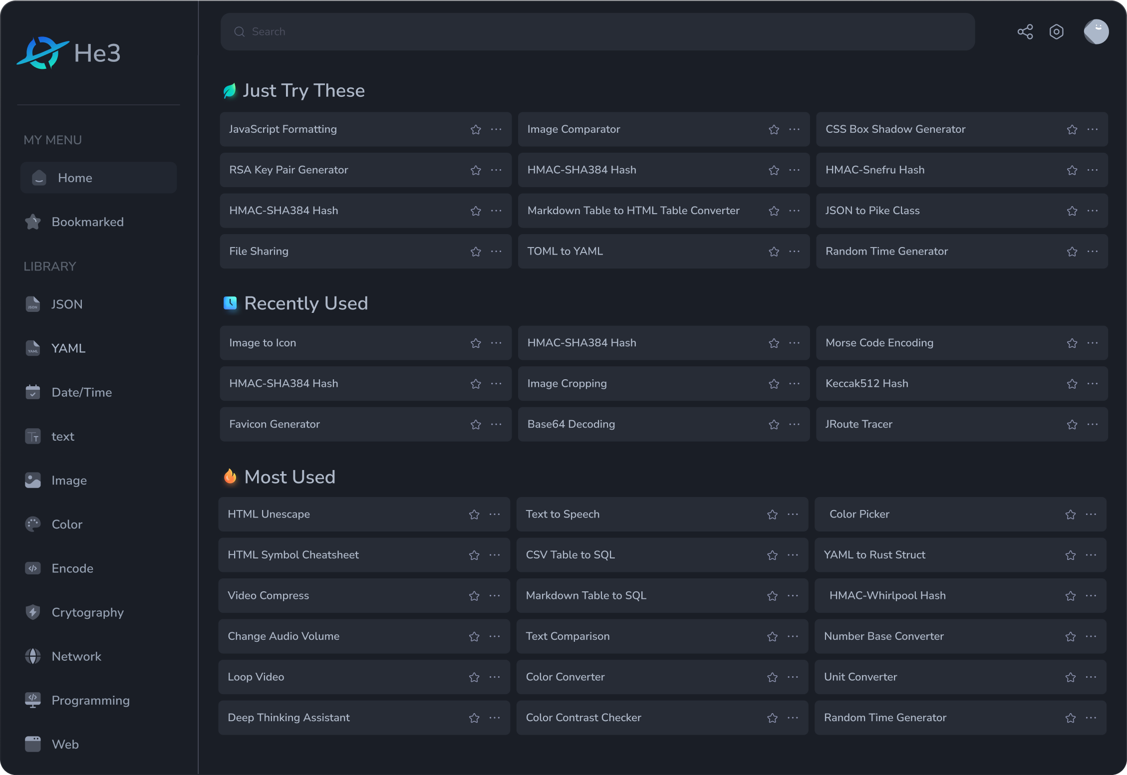Open settings via hexagon gear icon
The height and width of the screenshot is (775, 1127).
pyautogui.click(x=1056, y=32)
